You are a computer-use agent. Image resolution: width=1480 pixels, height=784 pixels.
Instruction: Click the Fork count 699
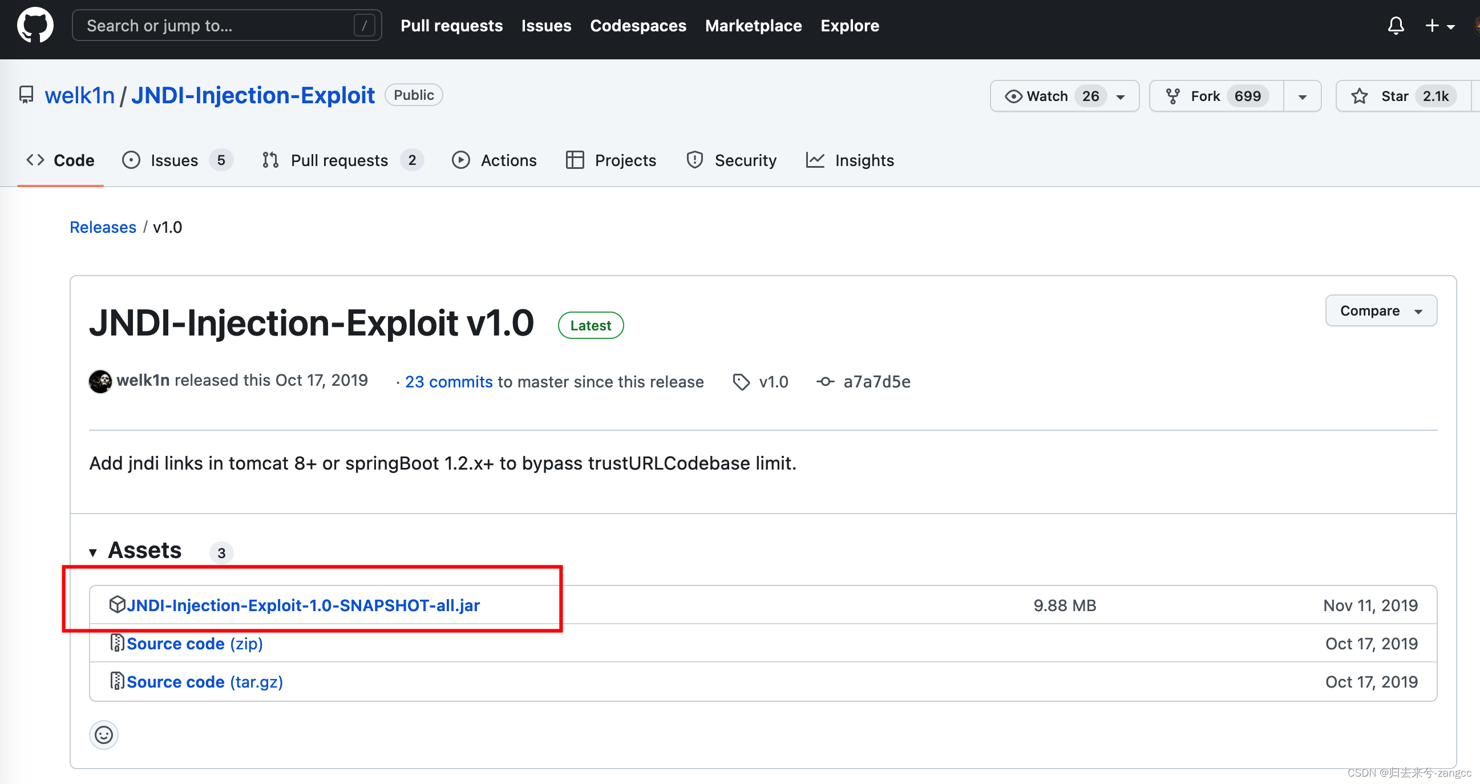pyautogui.click(x=1247, y=96)
